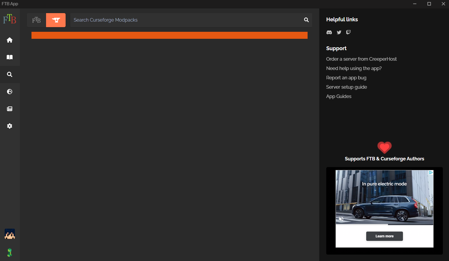Open the Browse servers globe icon
449x261 pixels.
10,92
